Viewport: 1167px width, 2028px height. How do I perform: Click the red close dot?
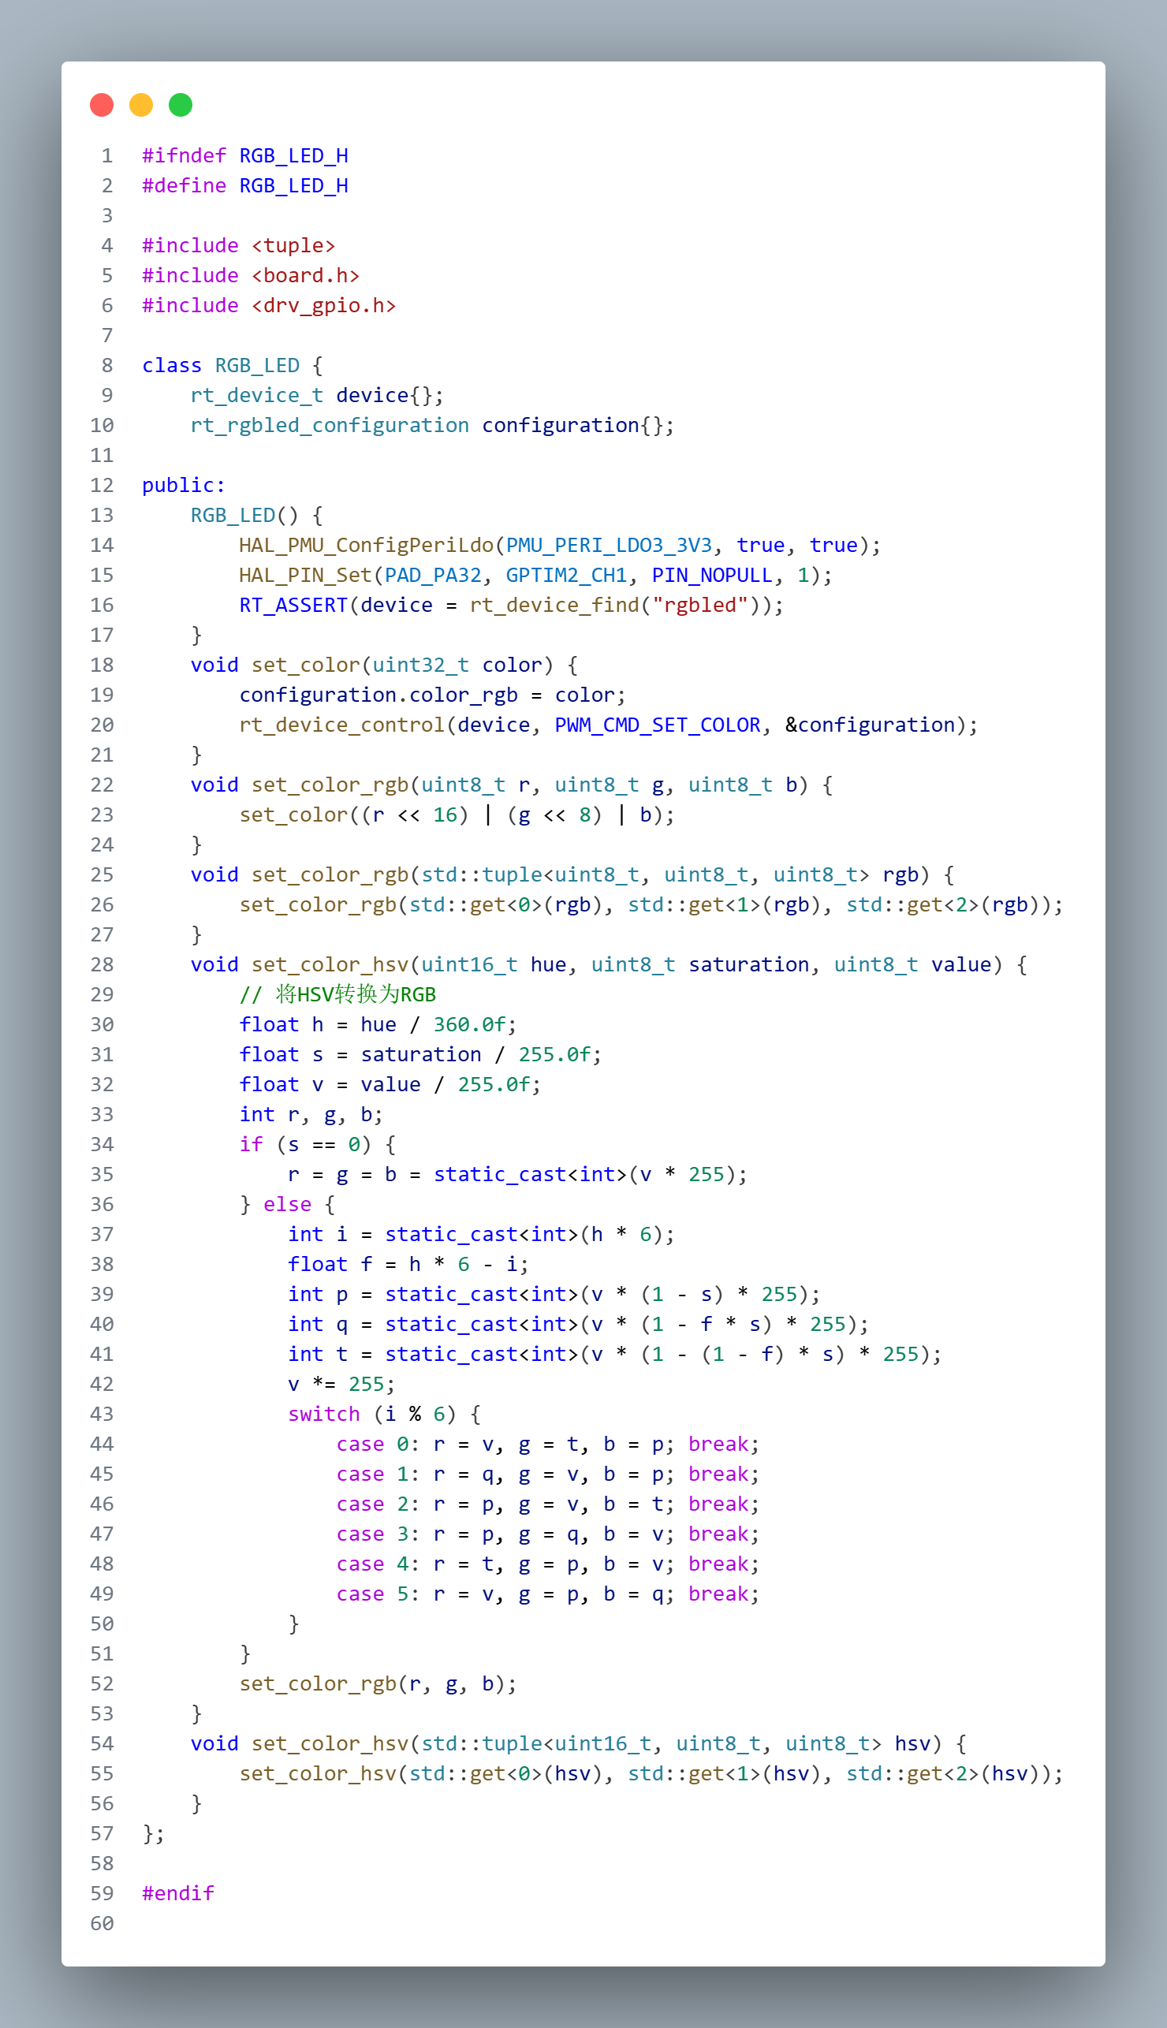pos(102,105)
